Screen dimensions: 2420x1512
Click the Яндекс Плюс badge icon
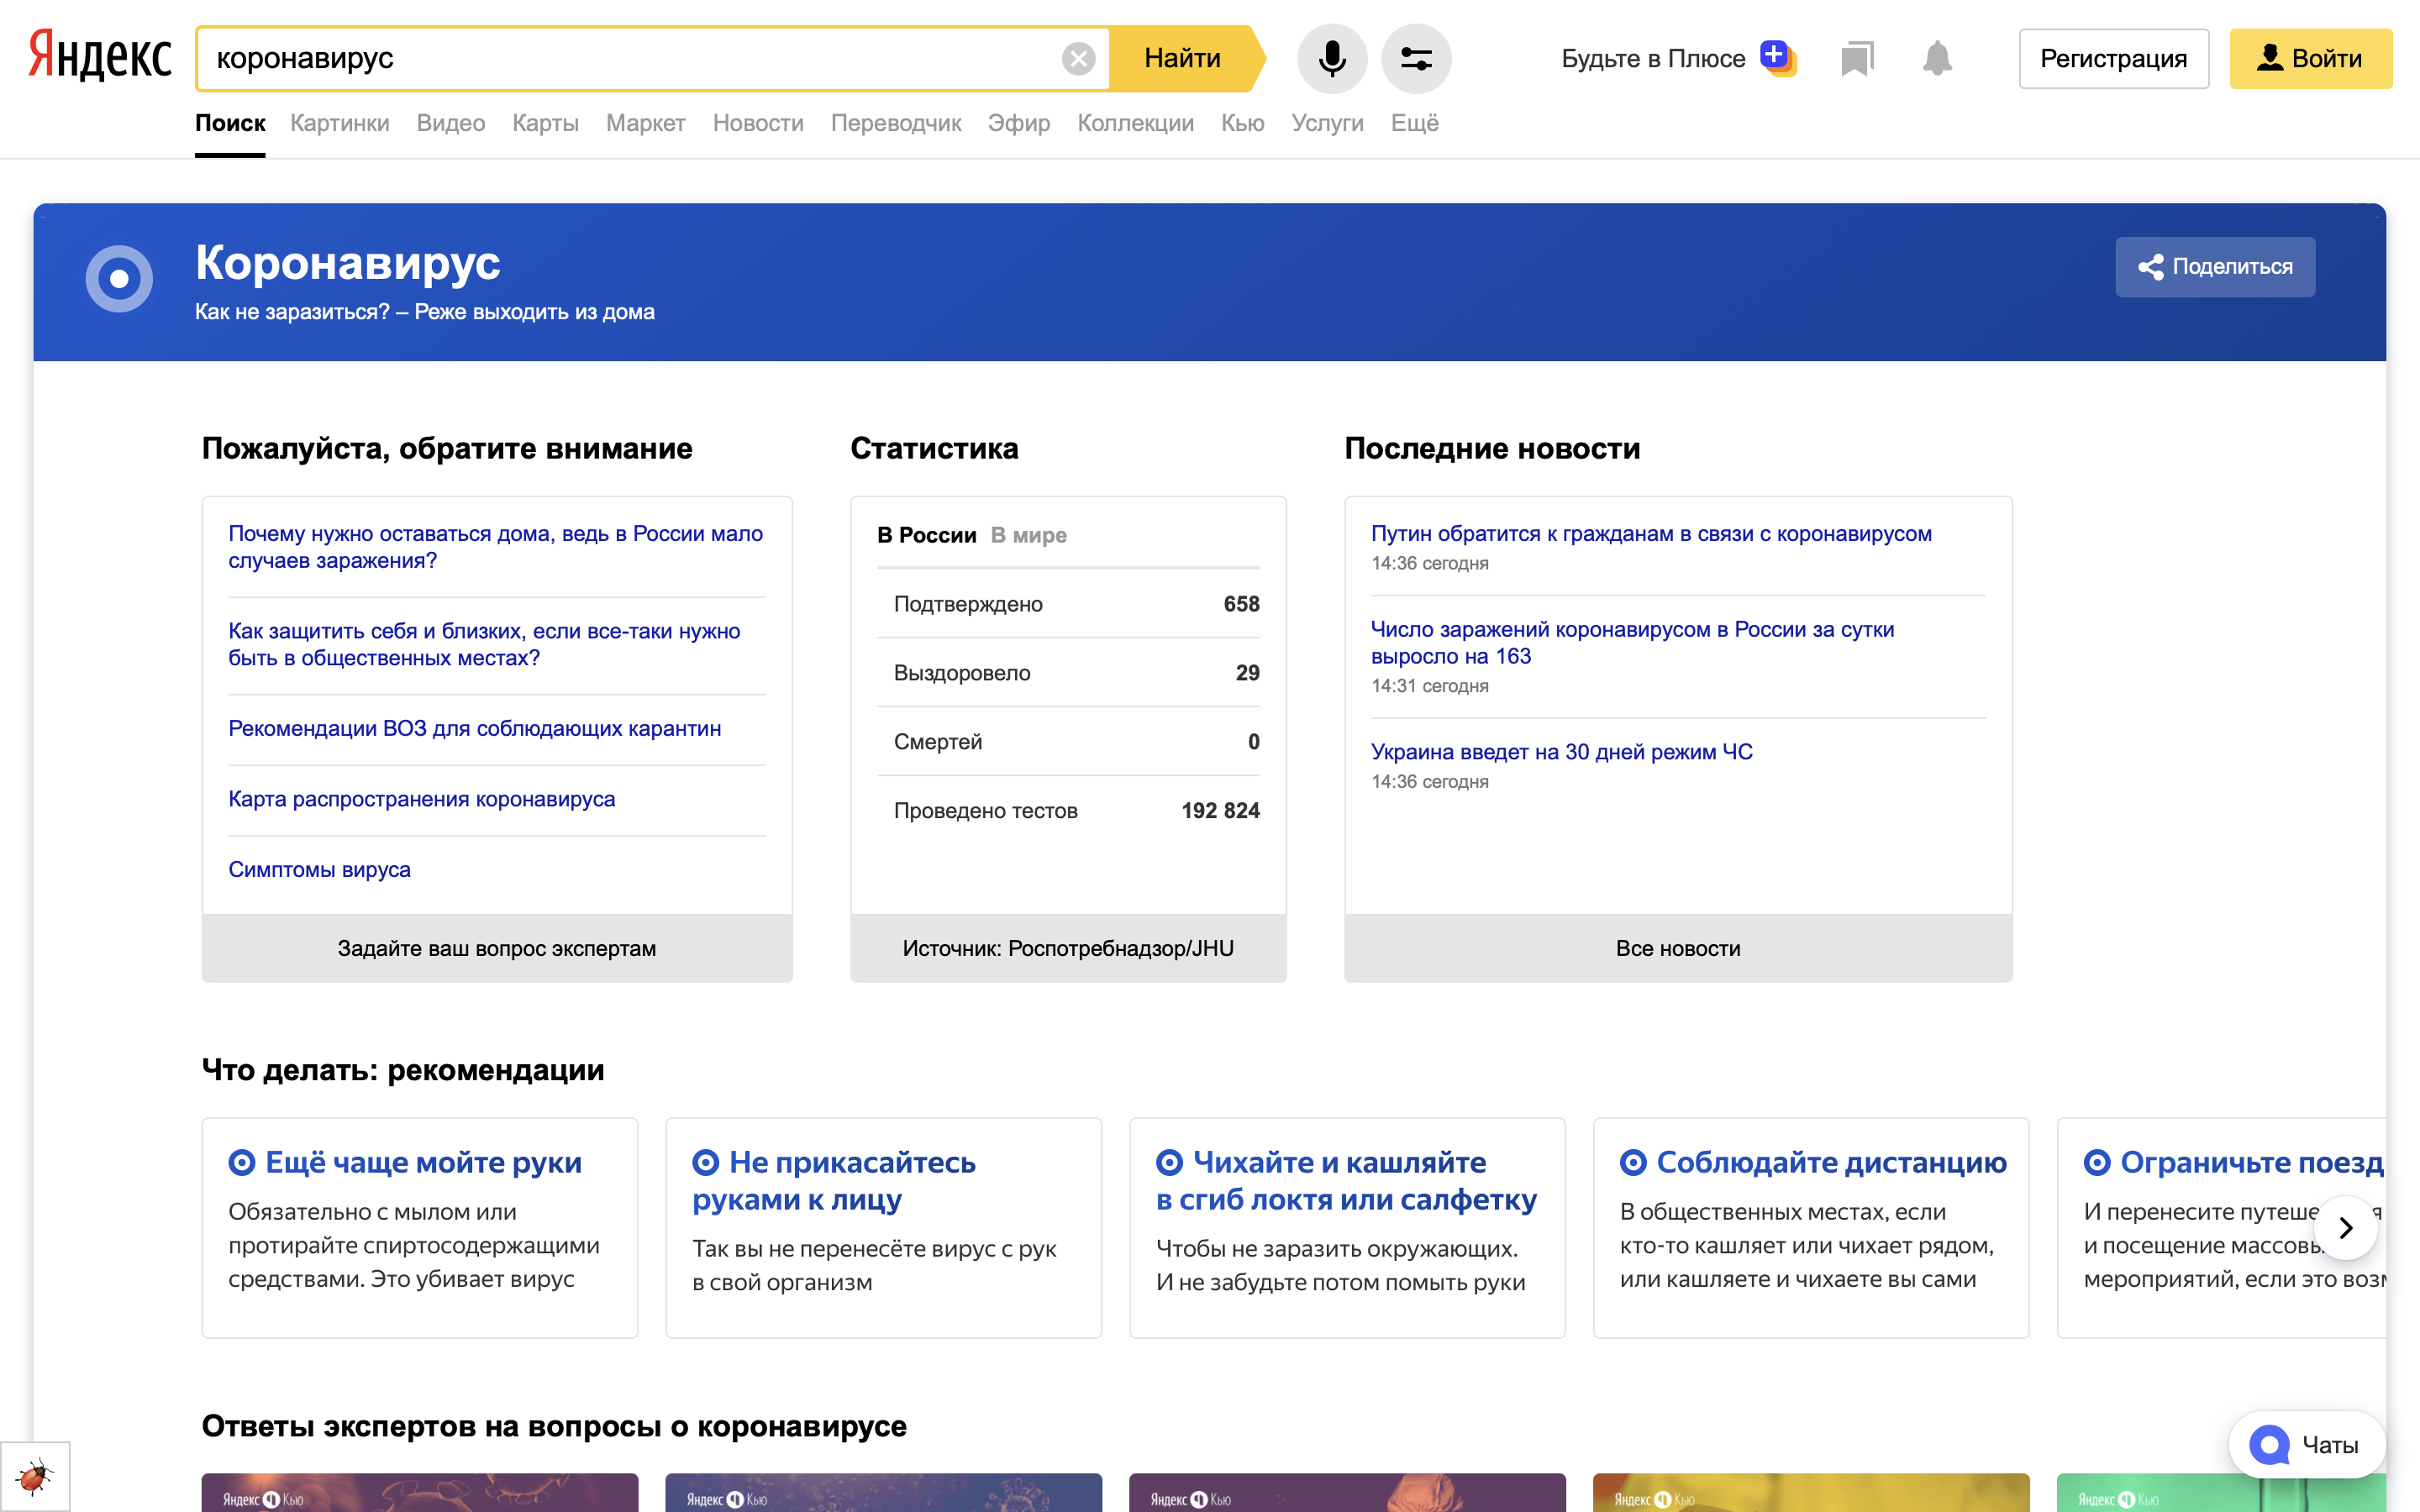(1777, 57)
